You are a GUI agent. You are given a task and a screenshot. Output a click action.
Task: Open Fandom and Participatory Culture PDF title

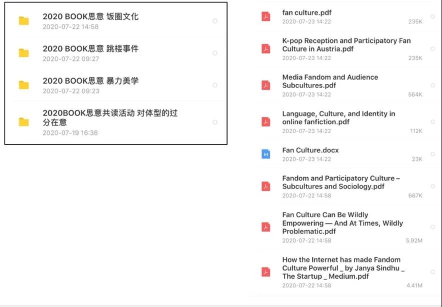pos(341,182)
